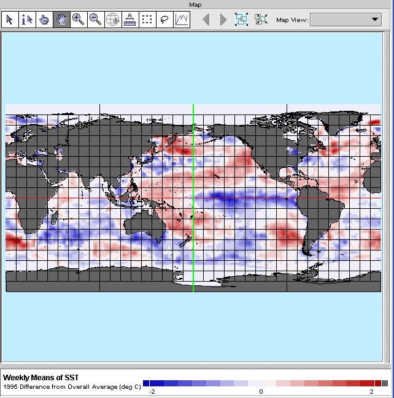Select the arrow pointer tool
This screenshot has height=398, width=394.
click(9, 20)
